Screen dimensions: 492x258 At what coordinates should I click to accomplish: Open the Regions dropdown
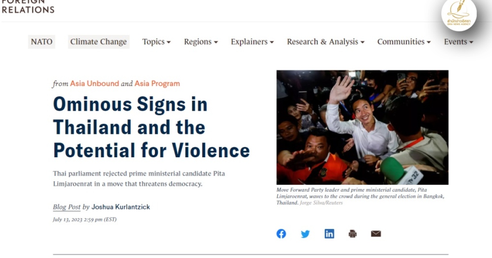(201, 42)
